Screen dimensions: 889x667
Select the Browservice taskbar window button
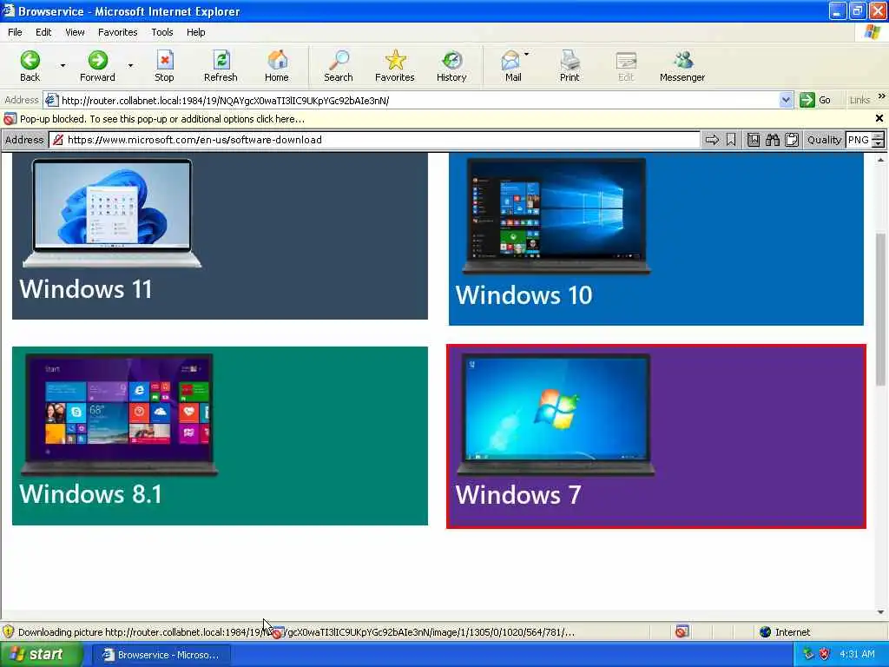pyautogui.click(x=161, y=655)
